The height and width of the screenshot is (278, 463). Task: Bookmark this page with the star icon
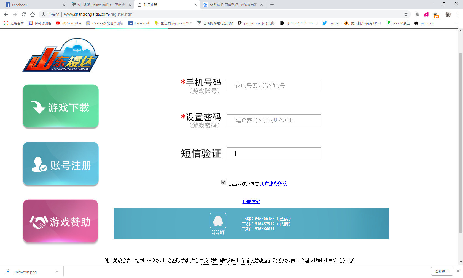point(406,14)
